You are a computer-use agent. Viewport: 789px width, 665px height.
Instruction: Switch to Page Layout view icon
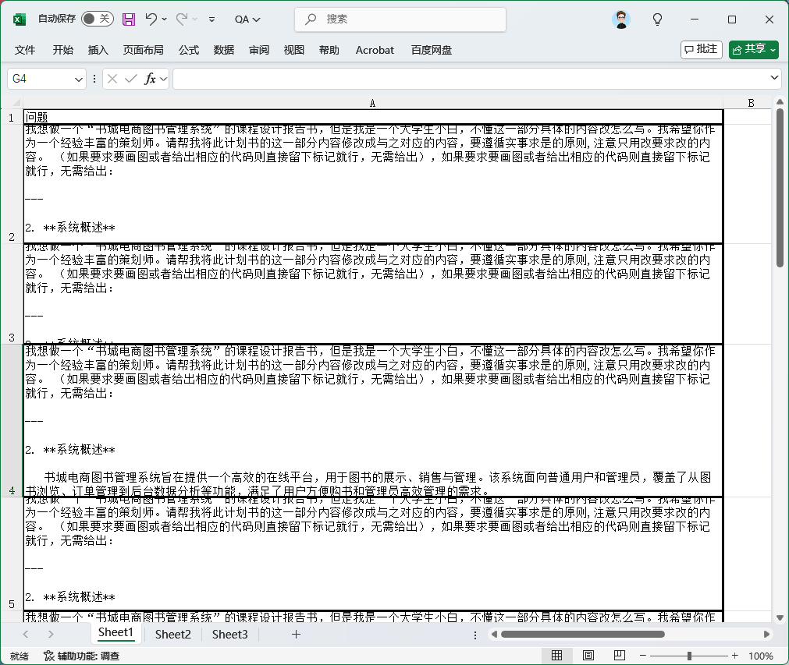coord(588,656)
